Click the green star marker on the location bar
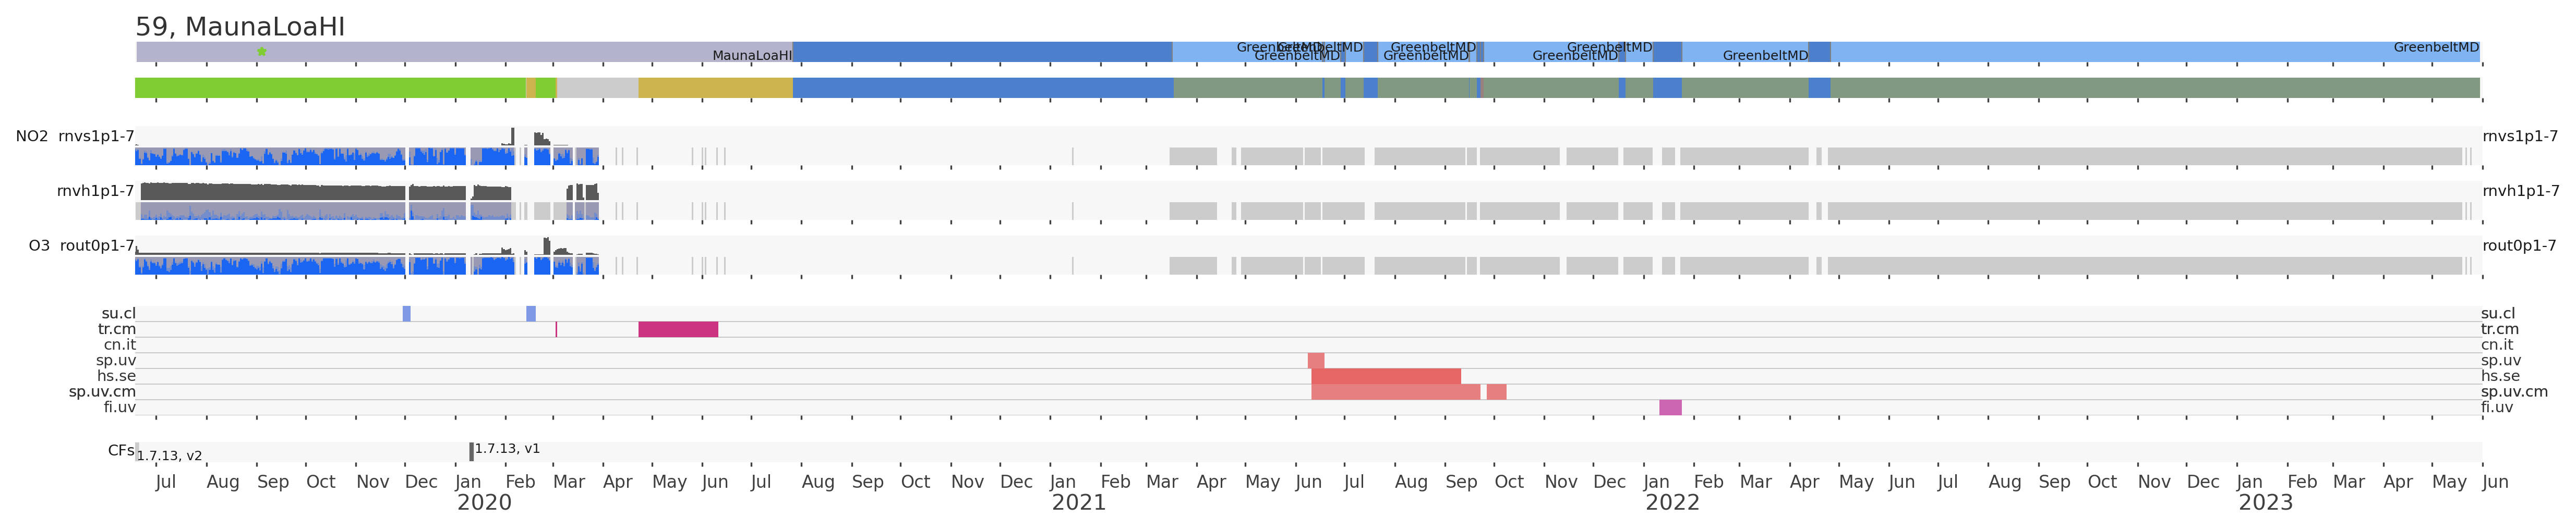The height and width of the screenshot is (530, 2576). [x=262, y=51]
